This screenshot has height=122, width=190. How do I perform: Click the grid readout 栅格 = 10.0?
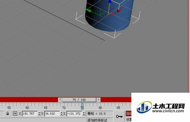[100, 114]
